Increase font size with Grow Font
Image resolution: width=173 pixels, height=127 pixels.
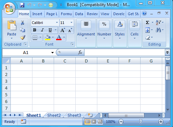(63, 30)
